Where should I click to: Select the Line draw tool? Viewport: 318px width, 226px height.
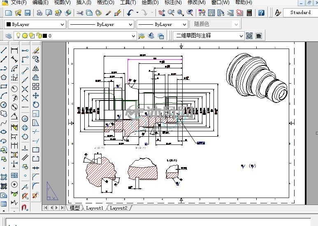pos(4,50)
